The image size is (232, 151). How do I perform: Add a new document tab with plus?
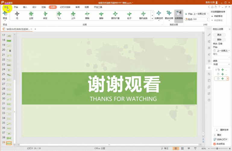click(35, 29)
